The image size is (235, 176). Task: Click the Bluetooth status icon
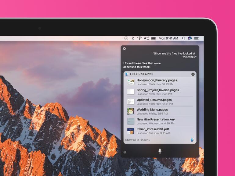pos(133,38)
